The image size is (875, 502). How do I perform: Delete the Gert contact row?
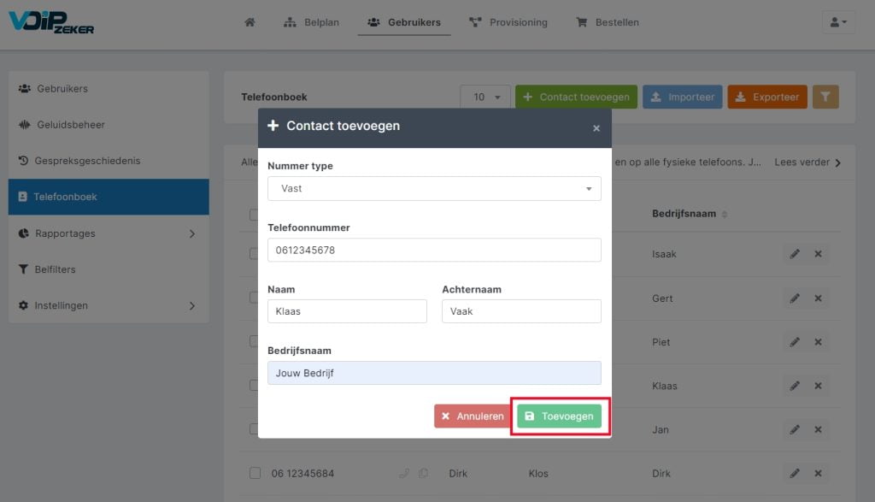pos(818,298)
